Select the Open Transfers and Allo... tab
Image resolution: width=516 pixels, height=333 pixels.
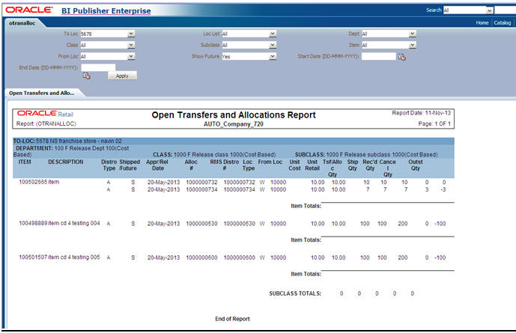pos(41,93)
